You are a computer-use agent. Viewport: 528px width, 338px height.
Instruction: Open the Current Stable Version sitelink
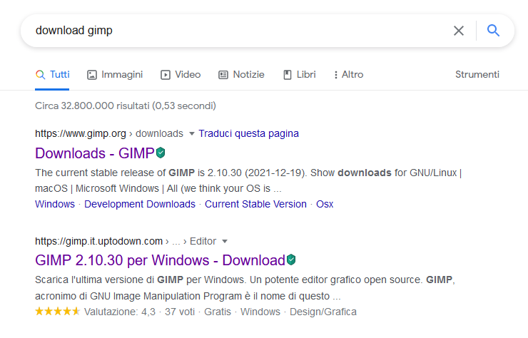click(255, 204)
